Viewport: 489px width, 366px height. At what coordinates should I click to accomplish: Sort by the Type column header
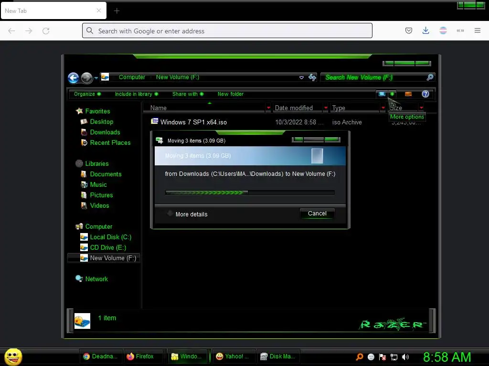click(x=355, y=108)
